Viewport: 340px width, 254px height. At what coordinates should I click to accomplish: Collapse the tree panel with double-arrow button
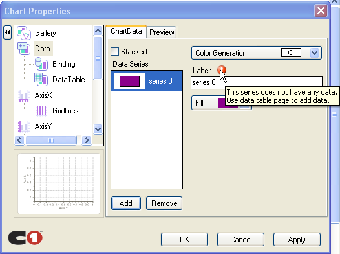[7, 32]
